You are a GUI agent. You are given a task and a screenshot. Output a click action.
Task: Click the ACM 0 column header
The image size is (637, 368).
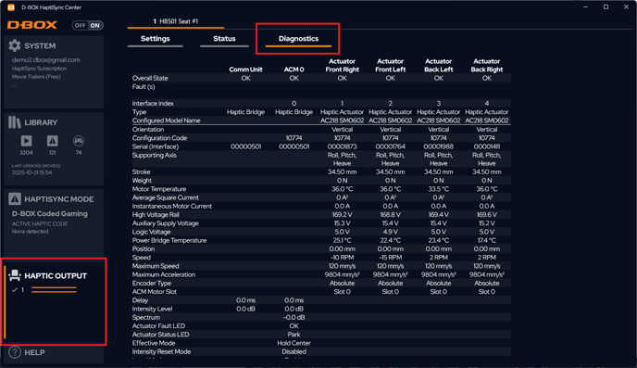coord(294,70)
